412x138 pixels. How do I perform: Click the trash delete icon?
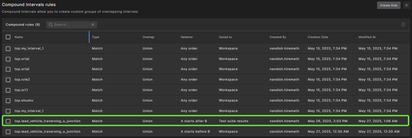[x=403, y=25]
